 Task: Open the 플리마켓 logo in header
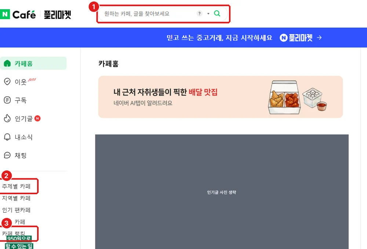(x=58, y=15)
